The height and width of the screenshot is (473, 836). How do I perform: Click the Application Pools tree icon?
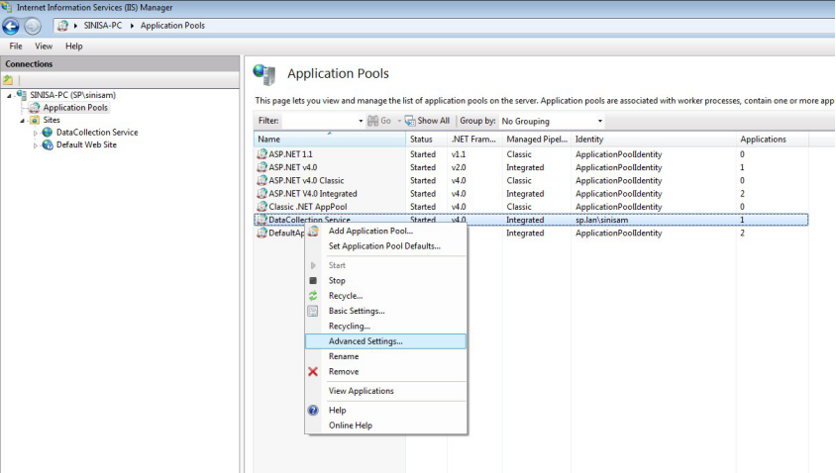(35, 108)
